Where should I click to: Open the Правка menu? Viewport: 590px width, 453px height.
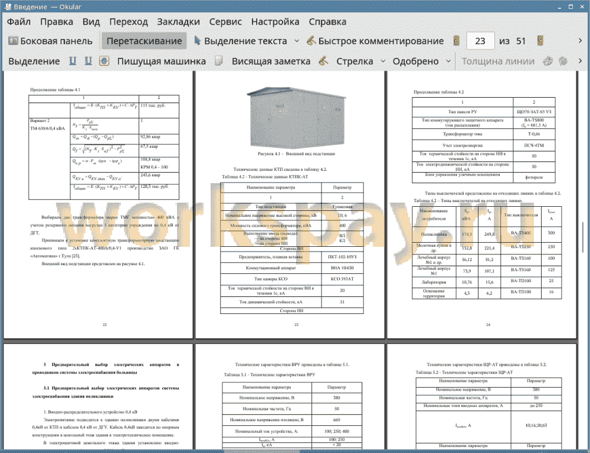point(57,22)
